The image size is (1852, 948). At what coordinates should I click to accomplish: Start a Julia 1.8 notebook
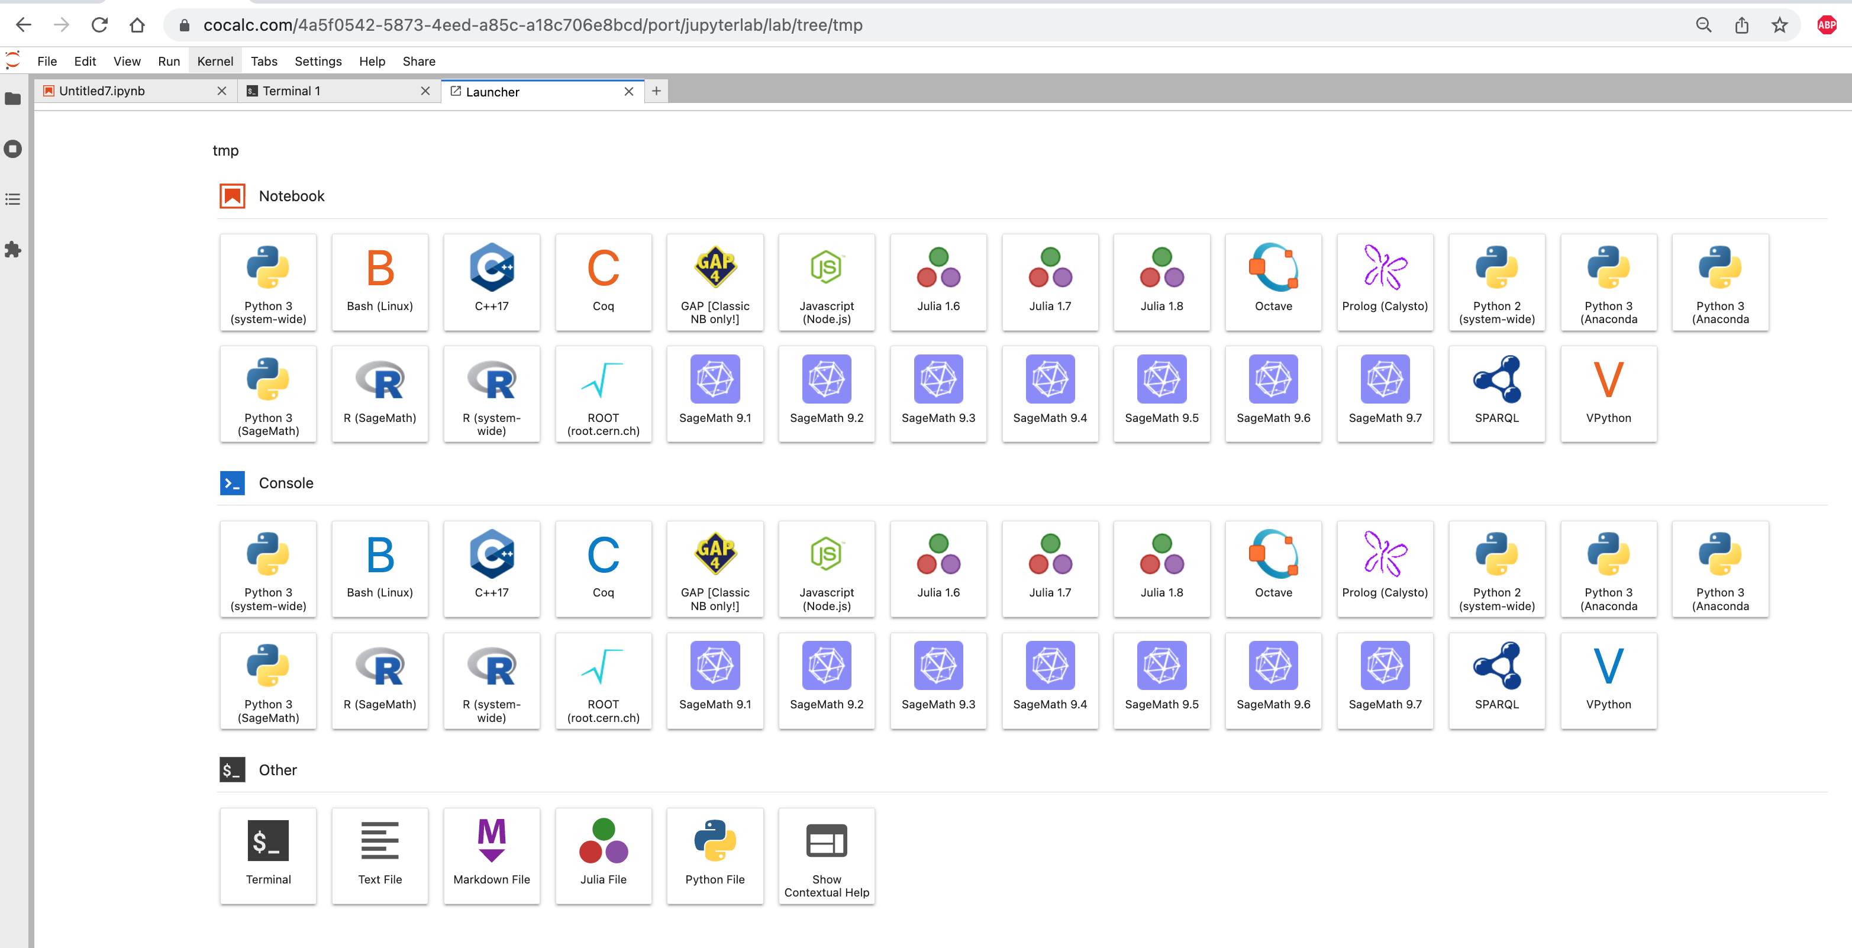click(1162, 283)
